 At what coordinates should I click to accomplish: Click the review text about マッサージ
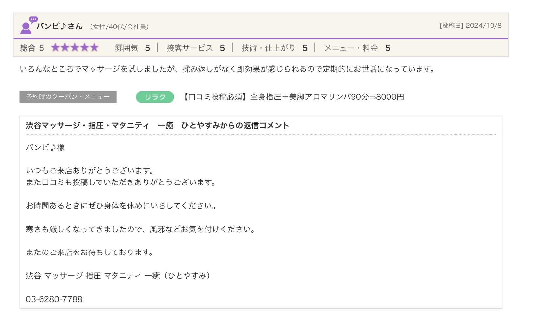click(x=228, y=69)
